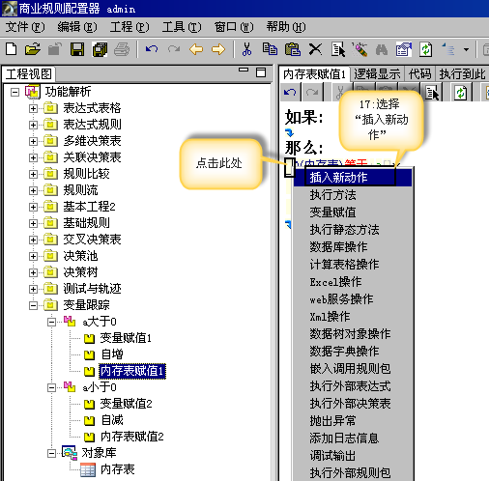The width and height of the screenshot is (489, 481).
Task: Open the dropdown arrow next to indent icon
Action: [466, 50]
